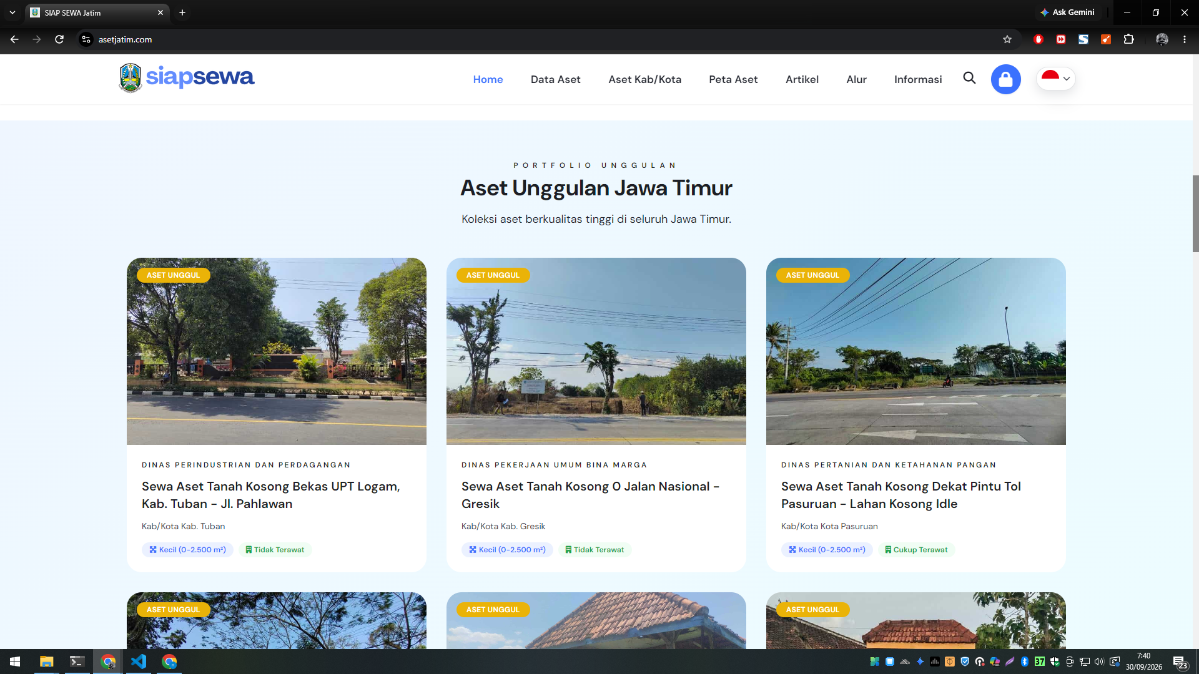Click the Kecil size tag on Tuban card

[187, 550]
